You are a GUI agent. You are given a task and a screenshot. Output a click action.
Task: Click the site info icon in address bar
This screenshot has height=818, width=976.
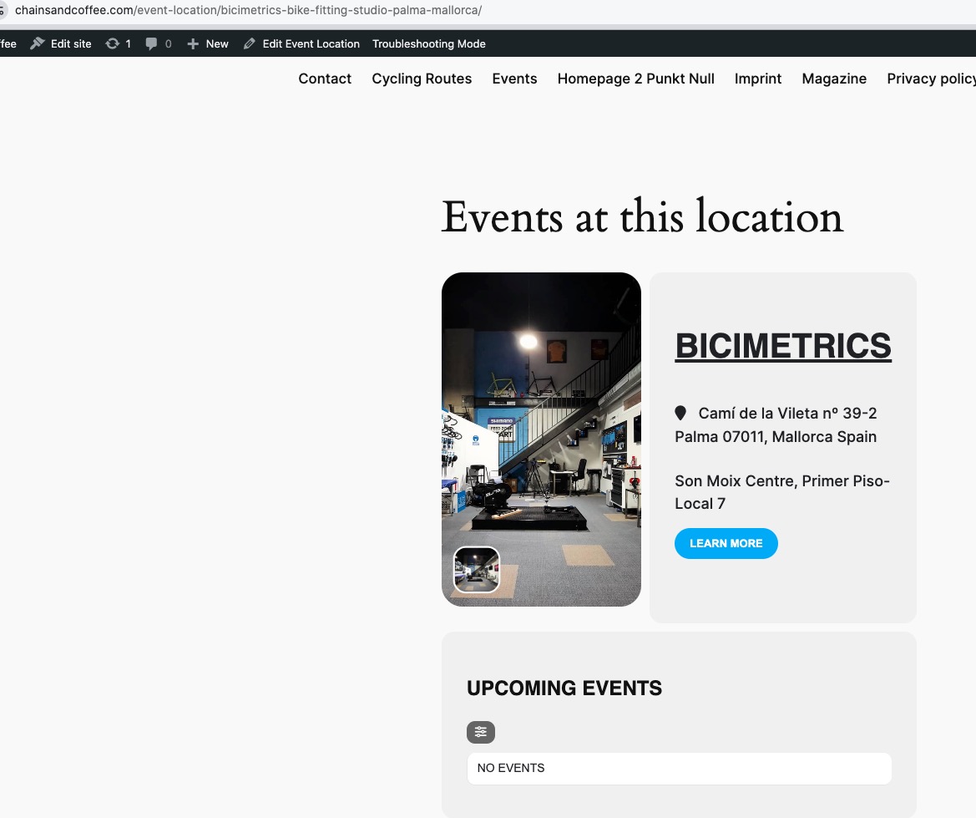pos(2,11)
